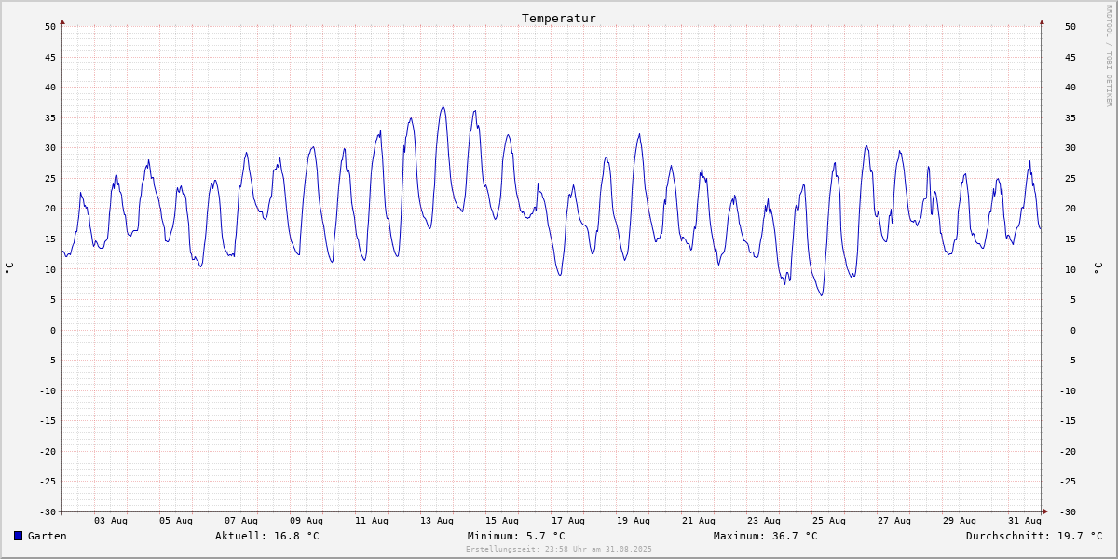This screenshot has height=559, width=1118.
Task: Click the blue Garten legend color box
Action: click(x=18, y=536)
